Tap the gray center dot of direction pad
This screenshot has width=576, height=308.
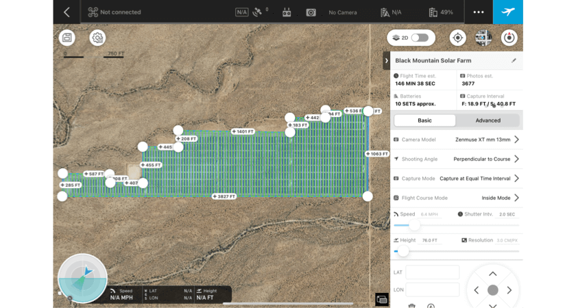[x=492, y=290]
